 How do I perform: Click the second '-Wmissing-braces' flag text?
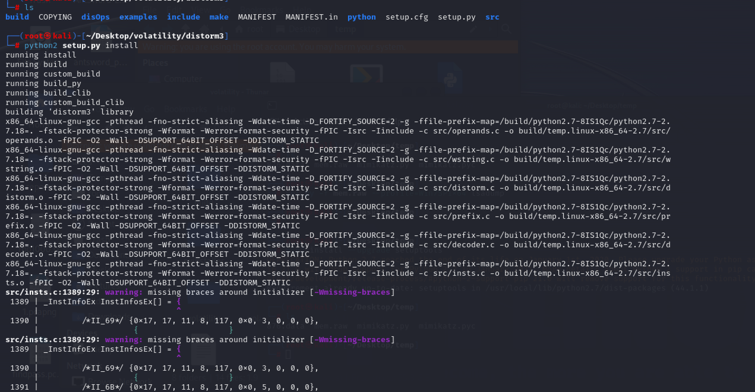click(352, 340)
